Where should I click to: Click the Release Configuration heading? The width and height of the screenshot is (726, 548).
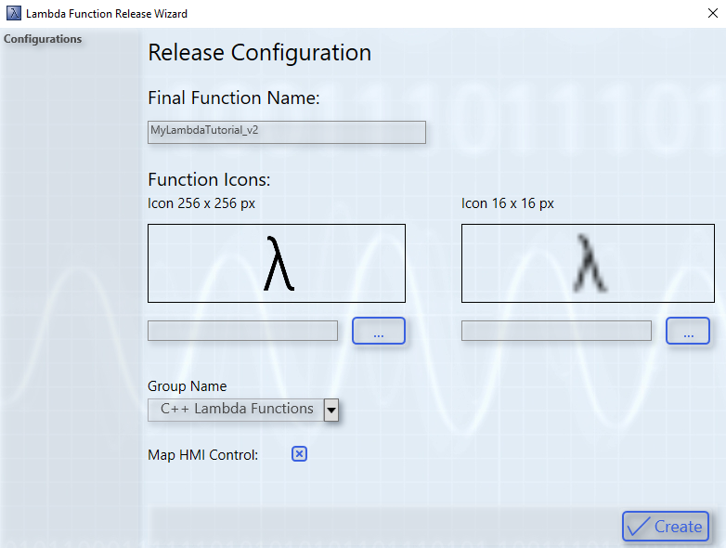tap(259, 53)
